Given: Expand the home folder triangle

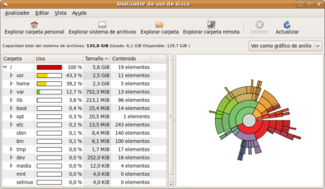Looking at the screenshot, I should click(x=11, y=84).
